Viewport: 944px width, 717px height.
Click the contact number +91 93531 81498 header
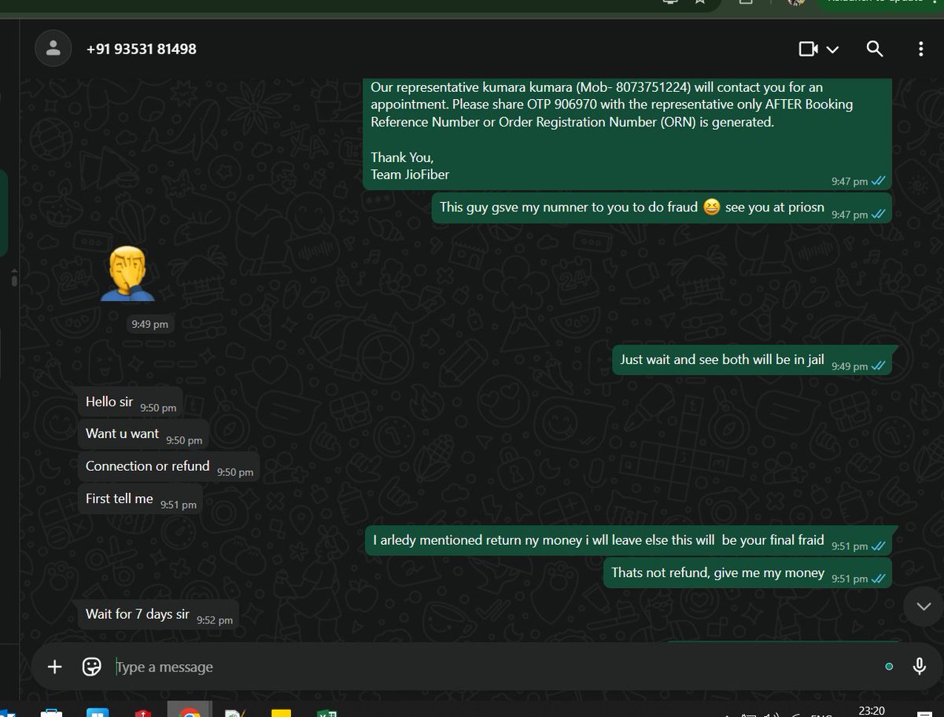141,48
